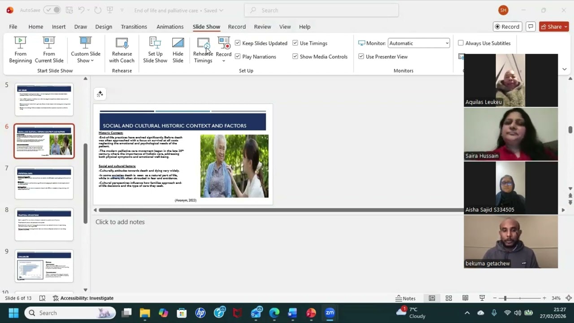This screenshot has width=574, height=323.
Task: Expand the Undo history arrow
Action: pos(89,10)
